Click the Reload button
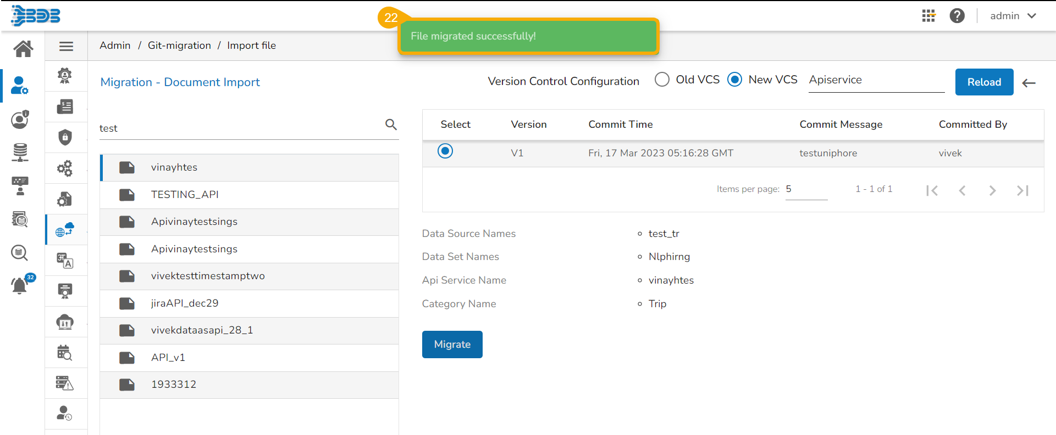Viewport: 1056px width, 435px height. (x=984, y=82)
